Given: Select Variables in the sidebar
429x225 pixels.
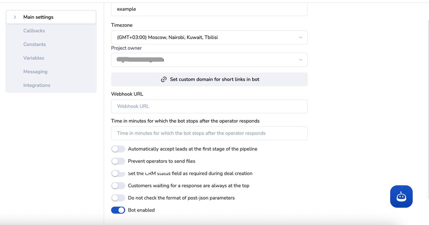Looking at the screenshot, I should [x=34, y=58].
